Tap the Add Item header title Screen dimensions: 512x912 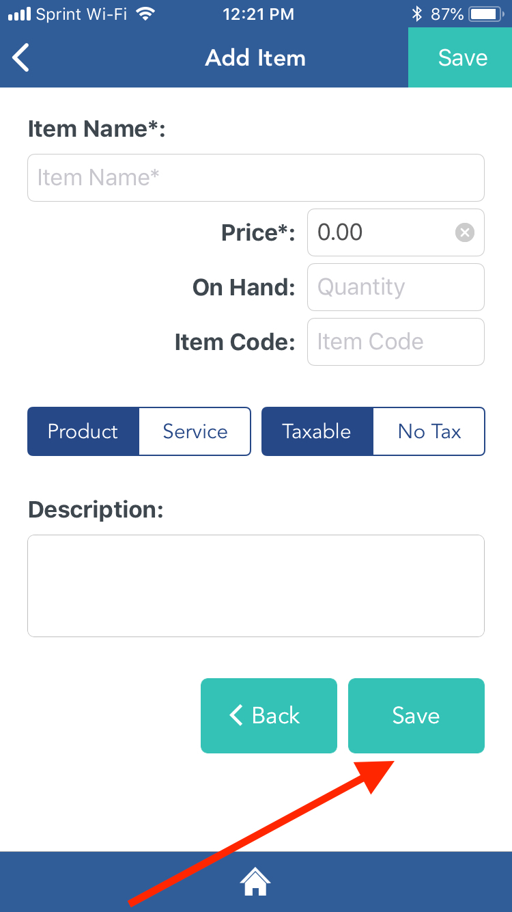pos(255,57)
